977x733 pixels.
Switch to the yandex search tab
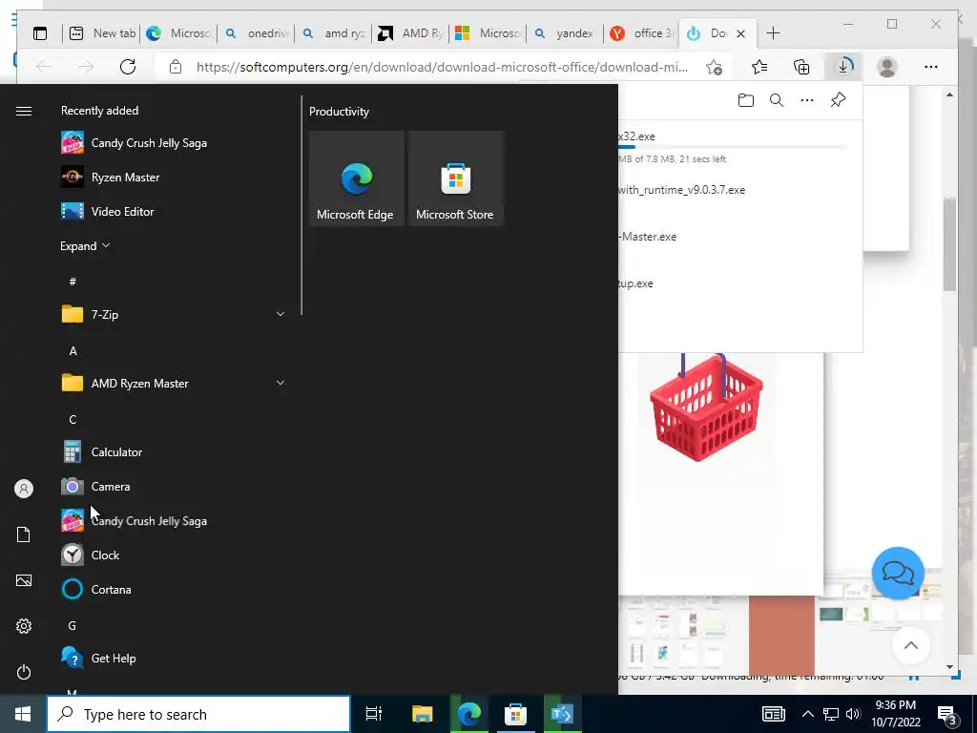[x=566, y=33]
